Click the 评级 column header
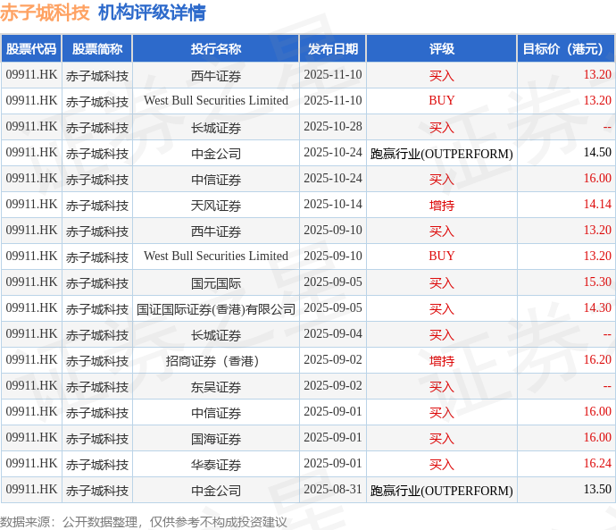 [x=442, y=49]
